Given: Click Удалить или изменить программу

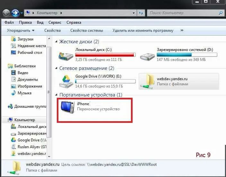Looking at the screenshot, I should tap(143, 30).
